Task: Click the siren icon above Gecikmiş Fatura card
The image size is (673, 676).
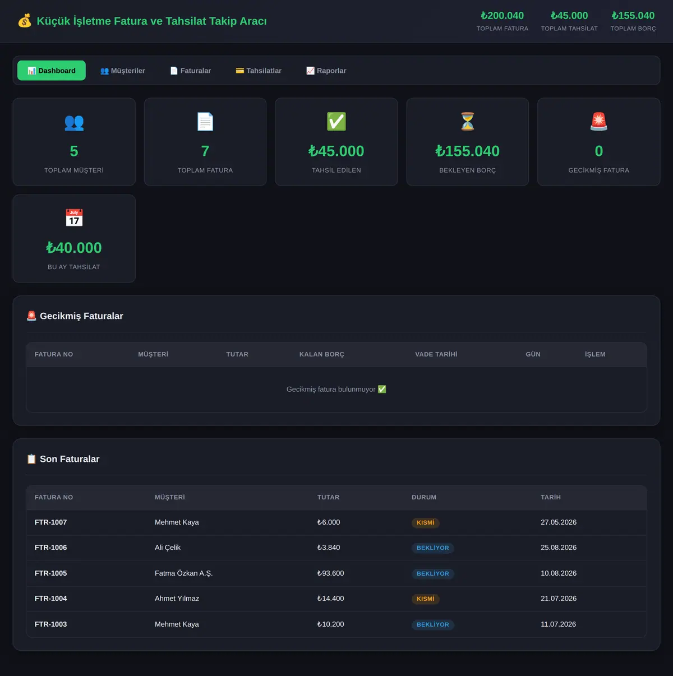Action: click(599, 122)
